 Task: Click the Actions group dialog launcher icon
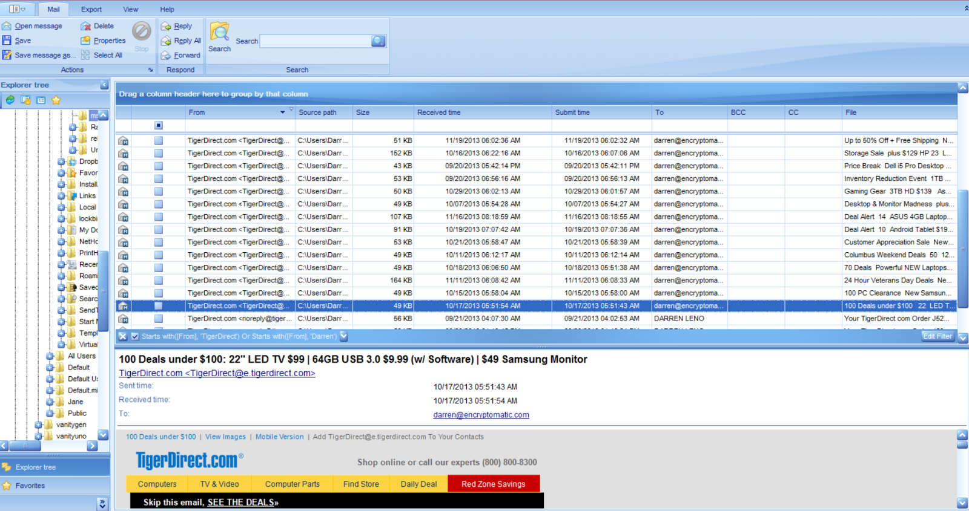click(151, 70)
